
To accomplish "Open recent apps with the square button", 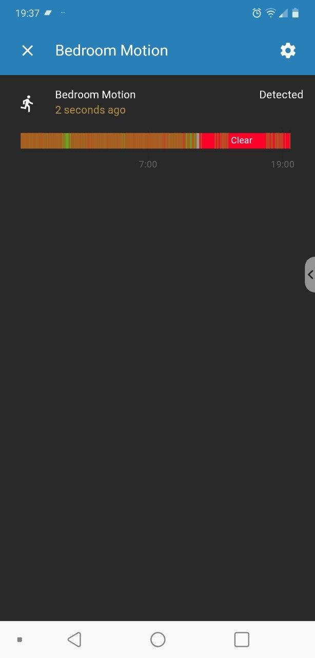I will point(241,639).
